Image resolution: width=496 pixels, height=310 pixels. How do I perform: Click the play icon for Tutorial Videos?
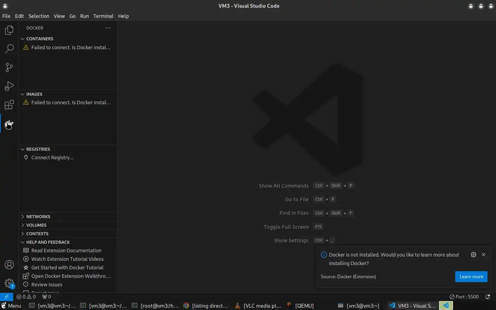point(26,259)
